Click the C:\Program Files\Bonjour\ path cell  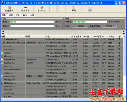58,70
